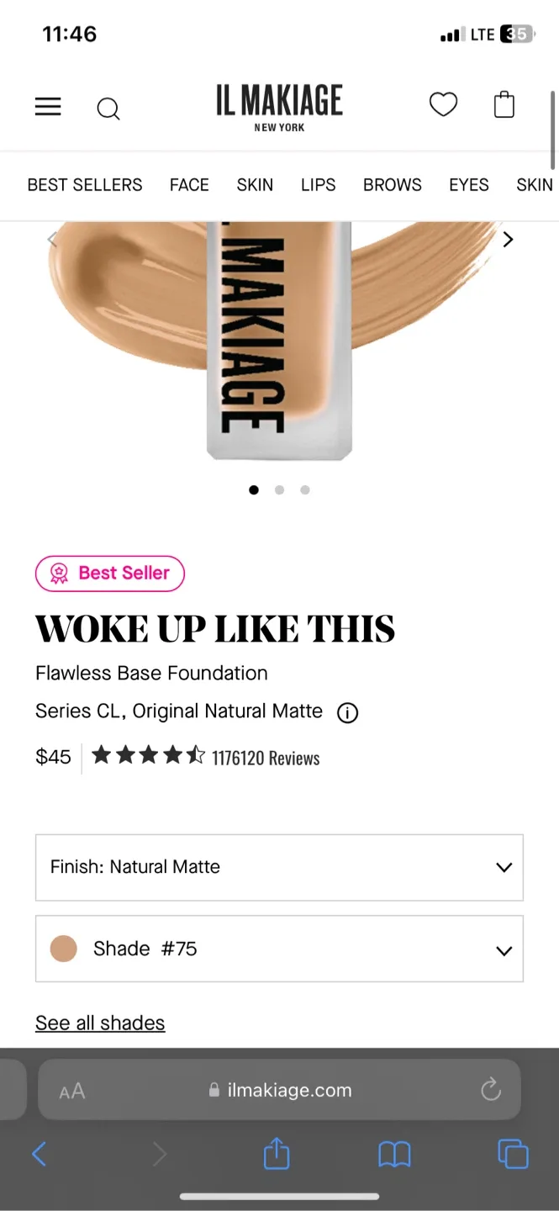Tap the Safari share icon

(276, 1154)
